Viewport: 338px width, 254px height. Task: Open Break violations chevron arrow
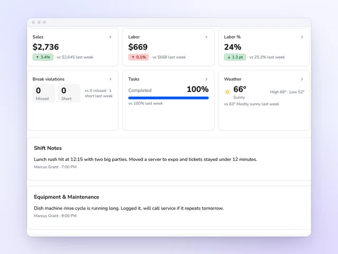coord(110,79)
